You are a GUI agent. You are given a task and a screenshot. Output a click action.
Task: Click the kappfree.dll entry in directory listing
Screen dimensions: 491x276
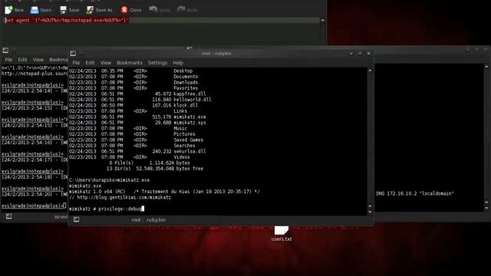click(189, 94)
